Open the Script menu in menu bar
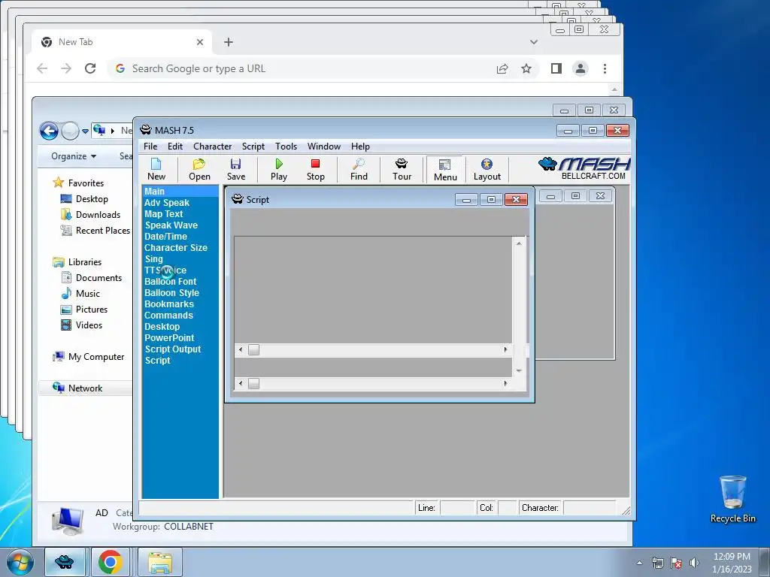Image resolution: width=770 pixels, height=577 pixels. tap(253, 147)
